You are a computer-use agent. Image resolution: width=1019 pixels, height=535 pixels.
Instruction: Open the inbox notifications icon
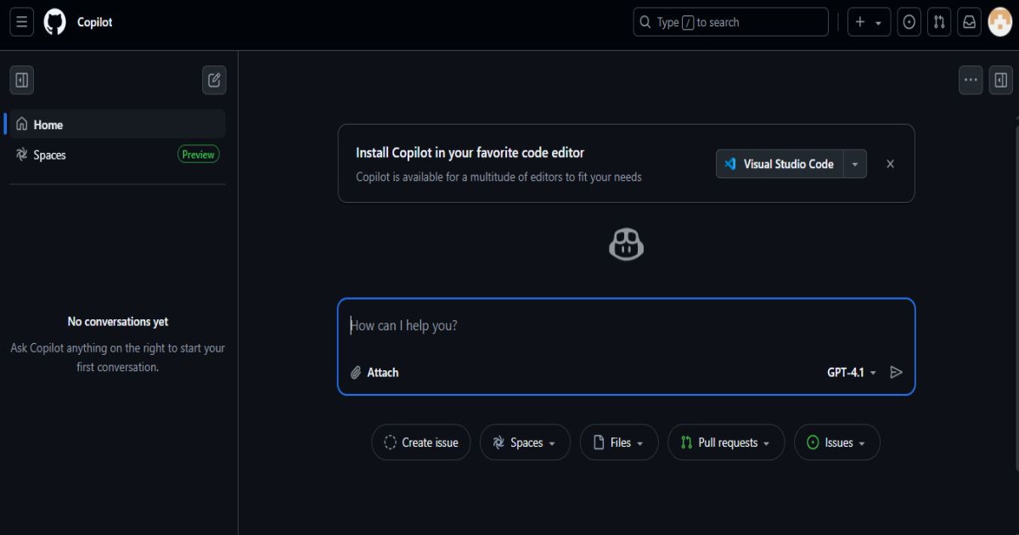tap(969, 22)
